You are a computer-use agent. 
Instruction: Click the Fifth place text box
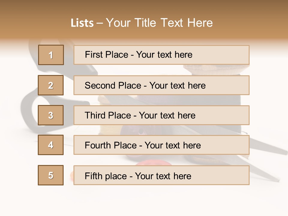161,175
